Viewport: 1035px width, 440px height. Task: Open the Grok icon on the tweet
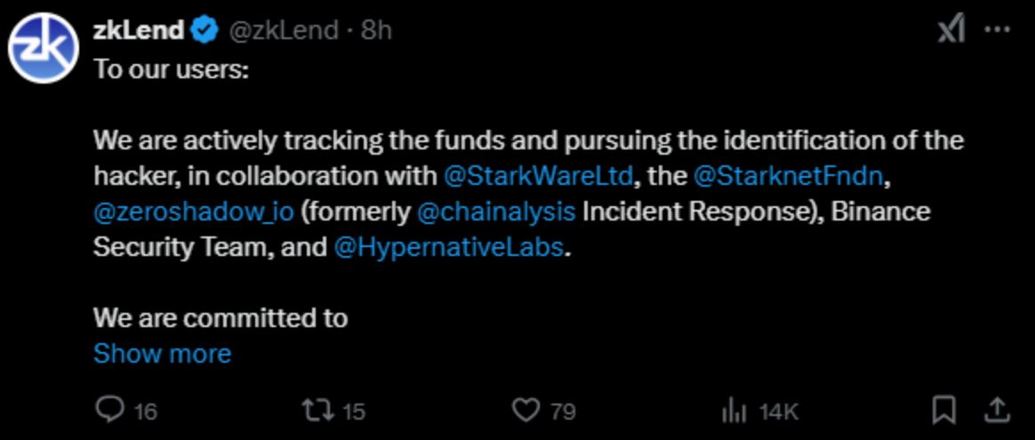951,29
